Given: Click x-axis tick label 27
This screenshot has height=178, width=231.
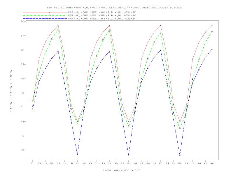Looking at the screenshot, I should click(x=90, y=163).
